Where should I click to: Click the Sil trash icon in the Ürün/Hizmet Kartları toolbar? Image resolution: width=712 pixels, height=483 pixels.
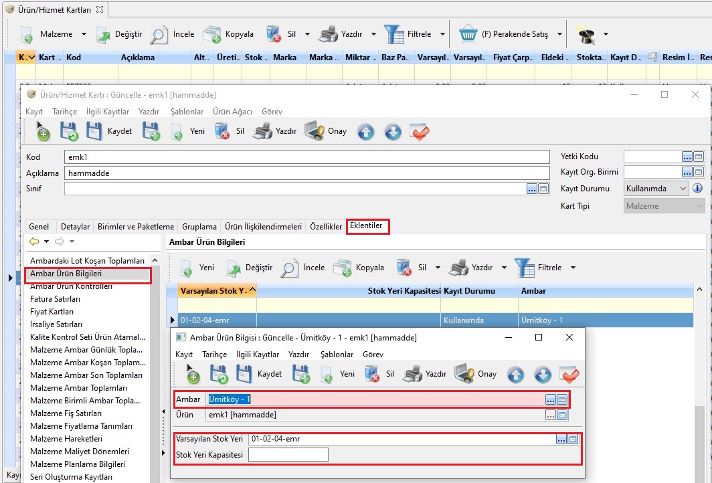tap(274, 35)
